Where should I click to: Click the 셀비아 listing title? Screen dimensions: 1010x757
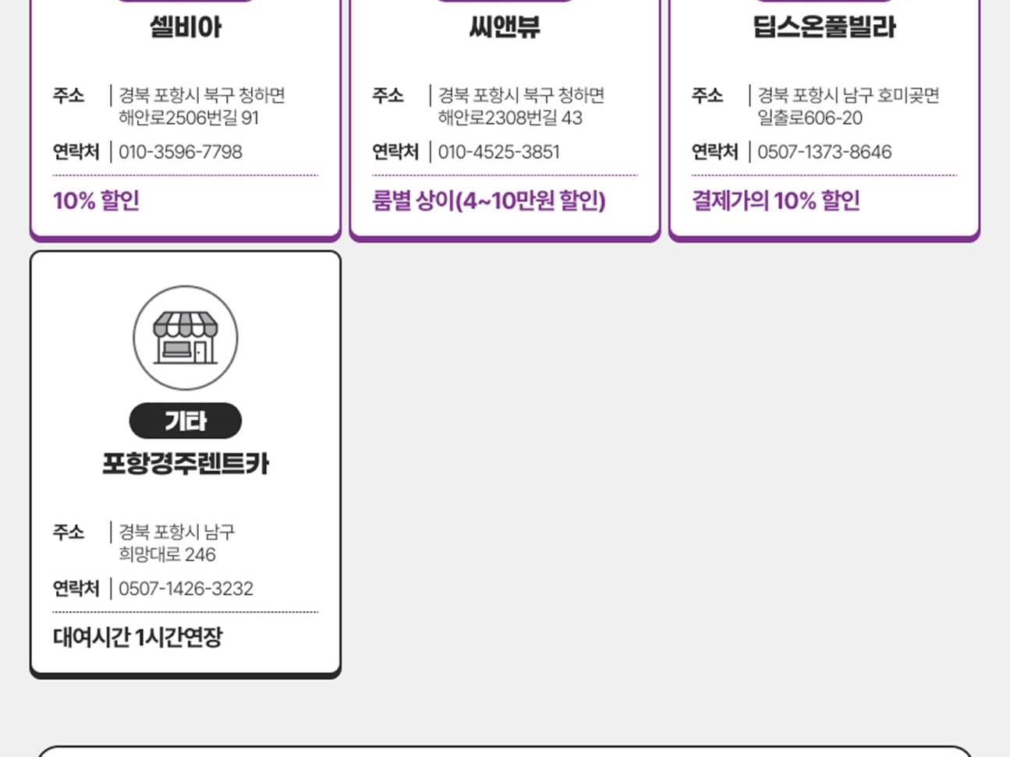(186, 27)
